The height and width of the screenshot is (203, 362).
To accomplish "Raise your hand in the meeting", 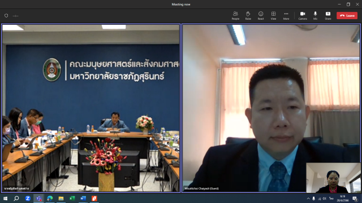I will click(248, 16).
